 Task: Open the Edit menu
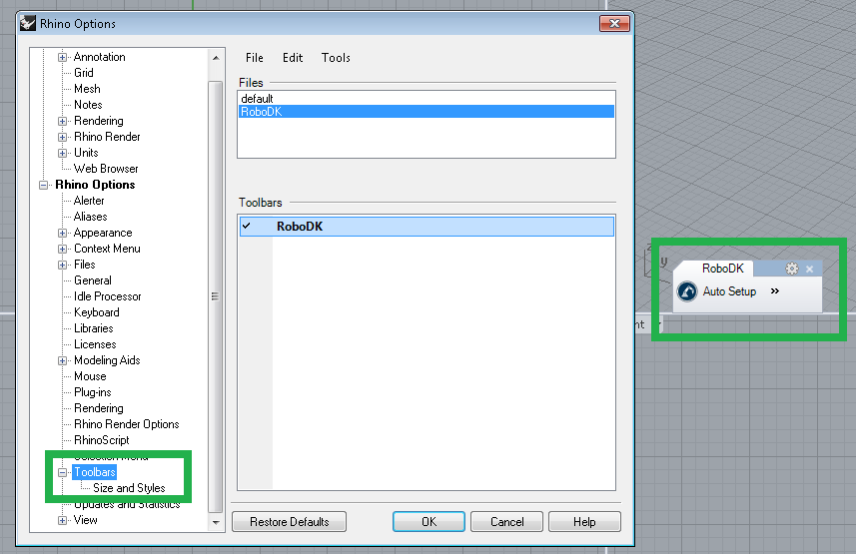[x=293, y=58]
